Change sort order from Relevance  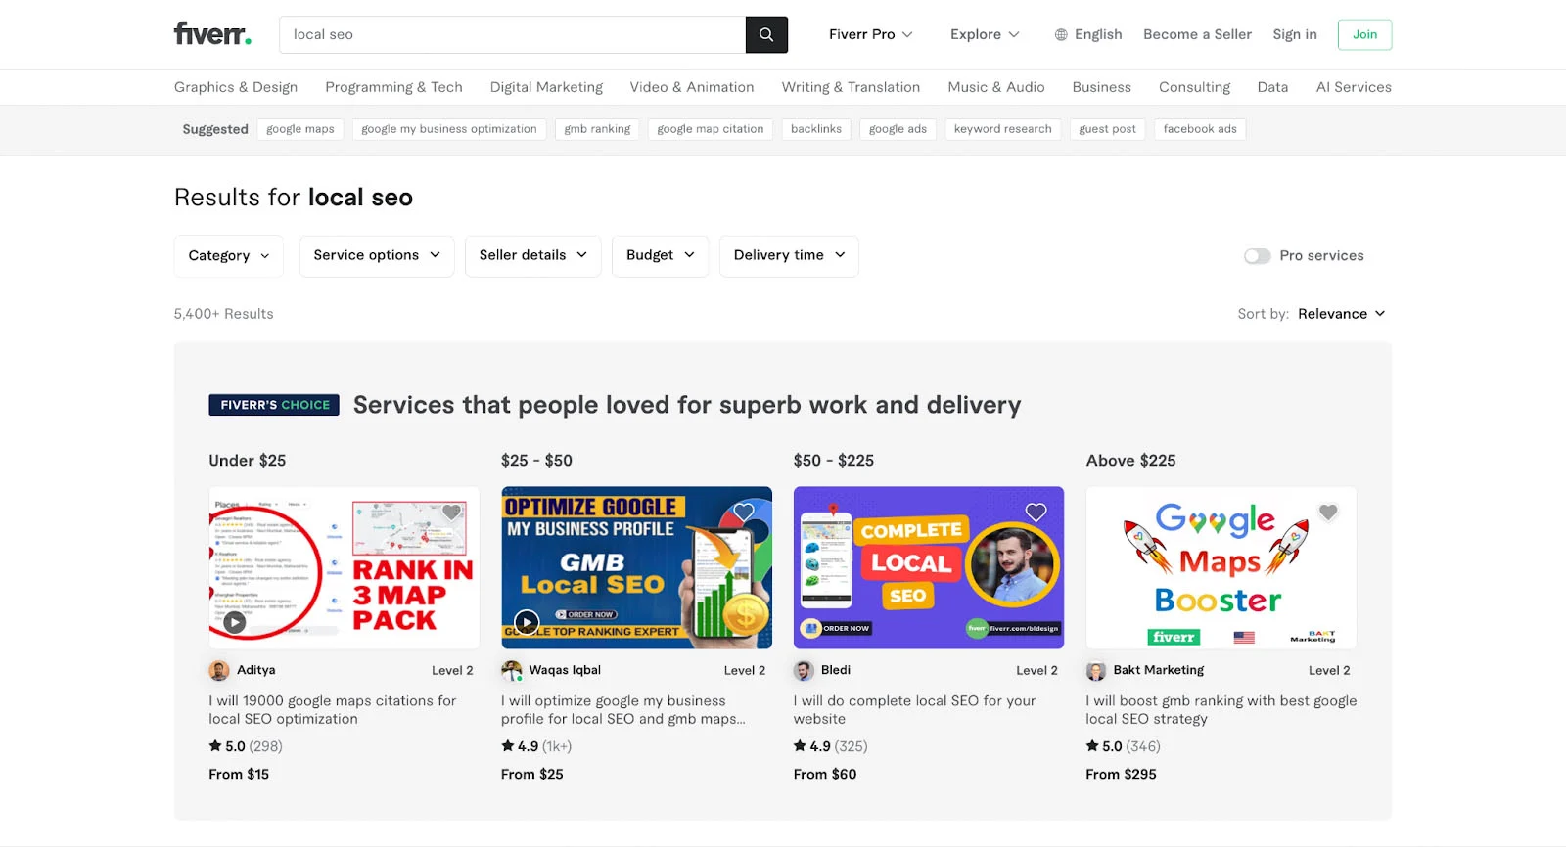tap(1341, 314)
